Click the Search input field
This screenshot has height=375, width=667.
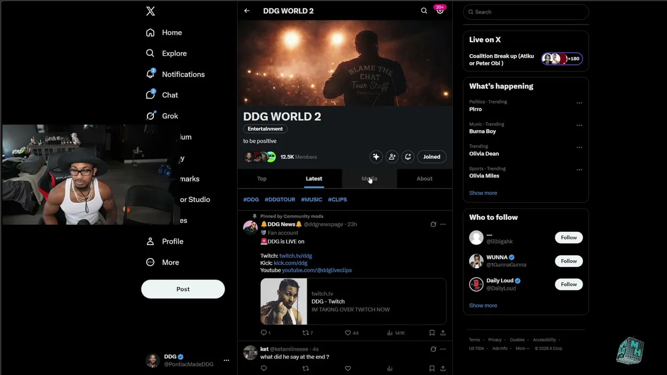click(526, 12)
